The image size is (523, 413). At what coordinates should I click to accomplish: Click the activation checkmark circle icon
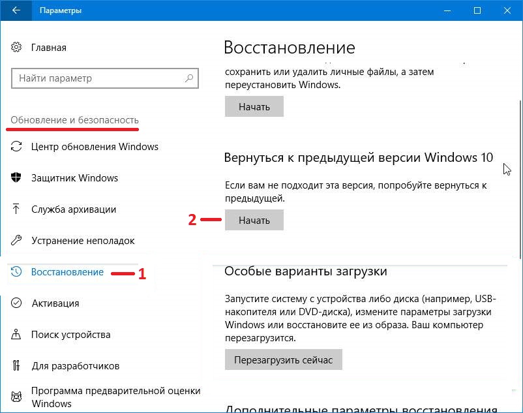tap(16, 303)
